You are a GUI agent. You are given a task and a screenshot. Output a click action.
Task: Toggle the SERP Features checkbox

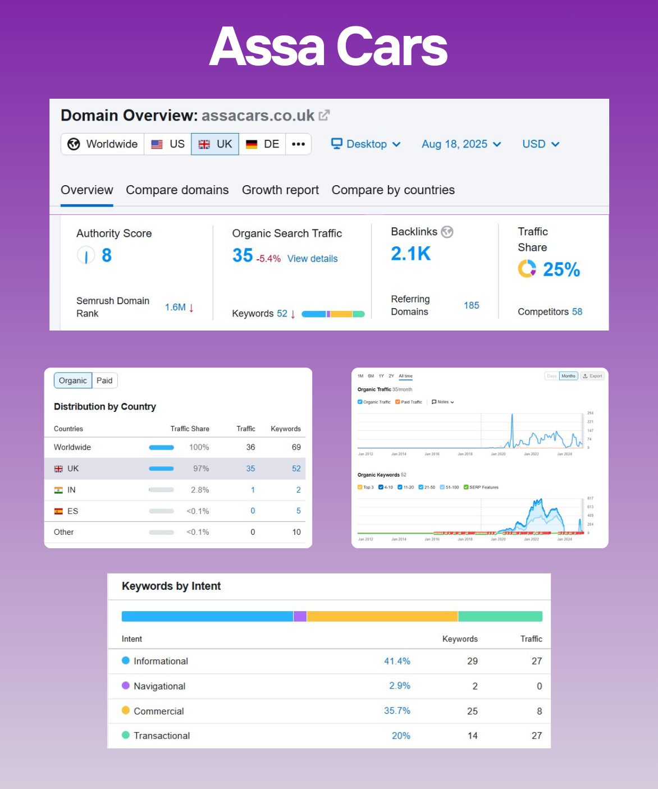(466, 487)
